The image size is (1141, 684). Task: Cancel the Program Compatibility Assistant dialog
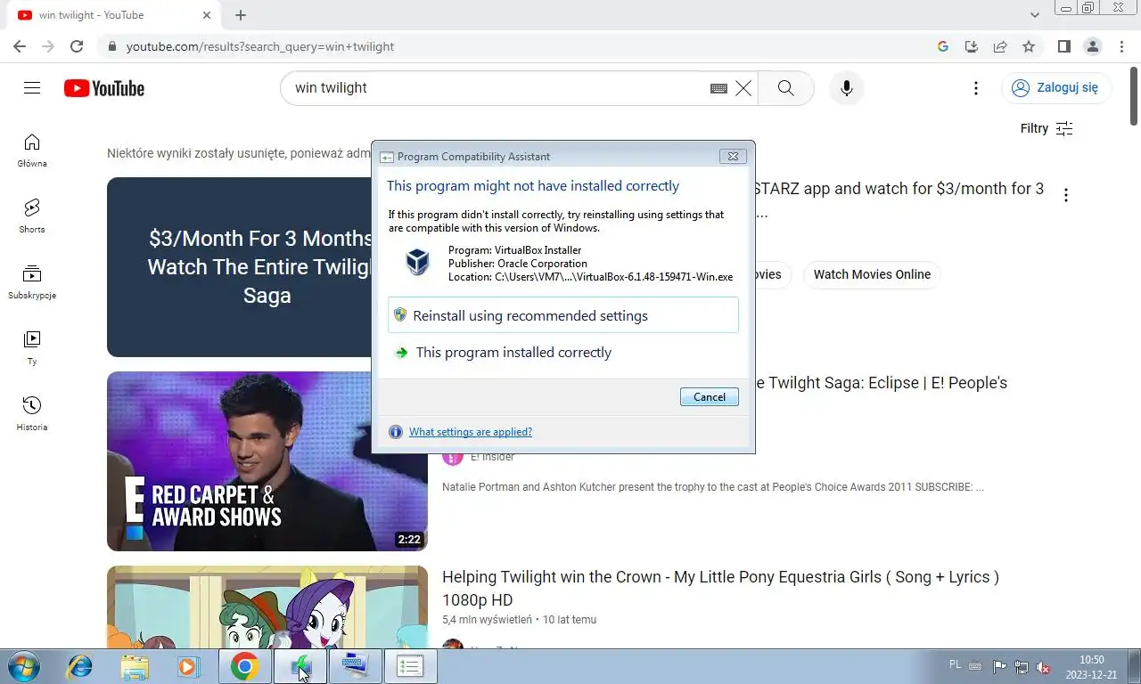click(710, 397)
